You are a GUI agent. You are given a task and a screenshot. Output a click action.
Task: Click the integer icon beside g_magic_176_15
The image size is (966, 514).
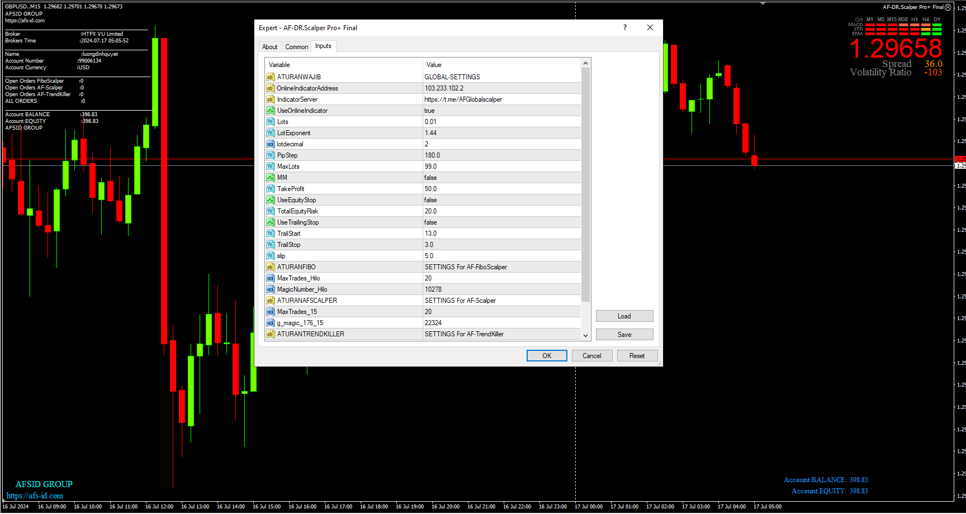[270, 323]
